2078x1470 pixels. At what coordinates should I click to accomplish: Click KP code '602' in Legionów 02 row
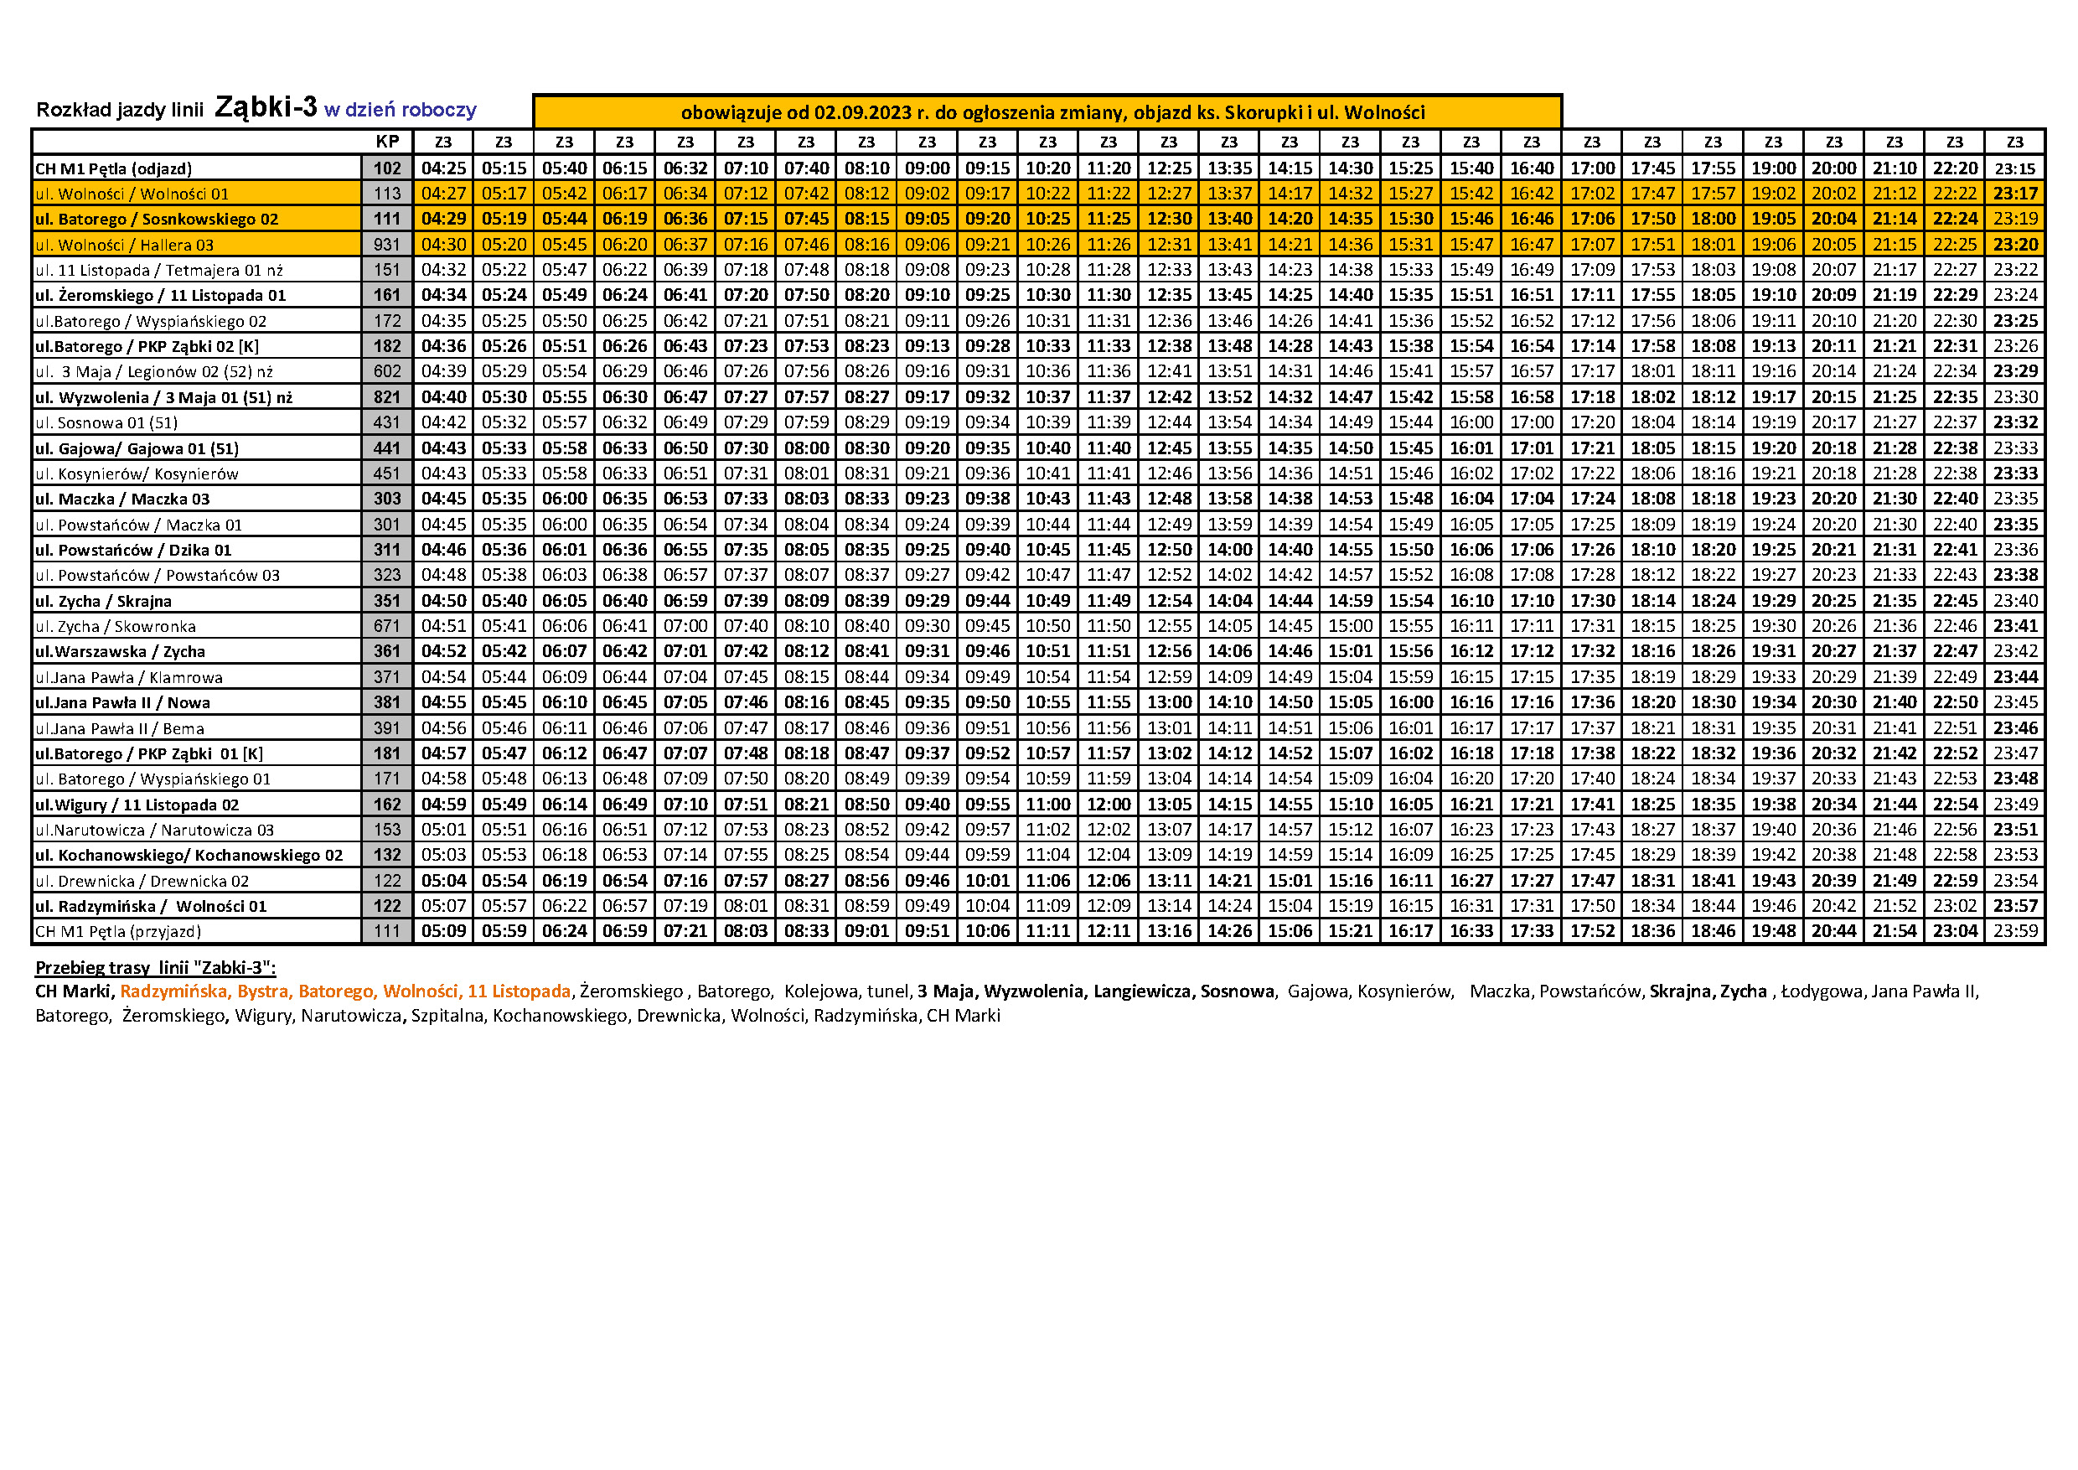click(x=387, y=372)
